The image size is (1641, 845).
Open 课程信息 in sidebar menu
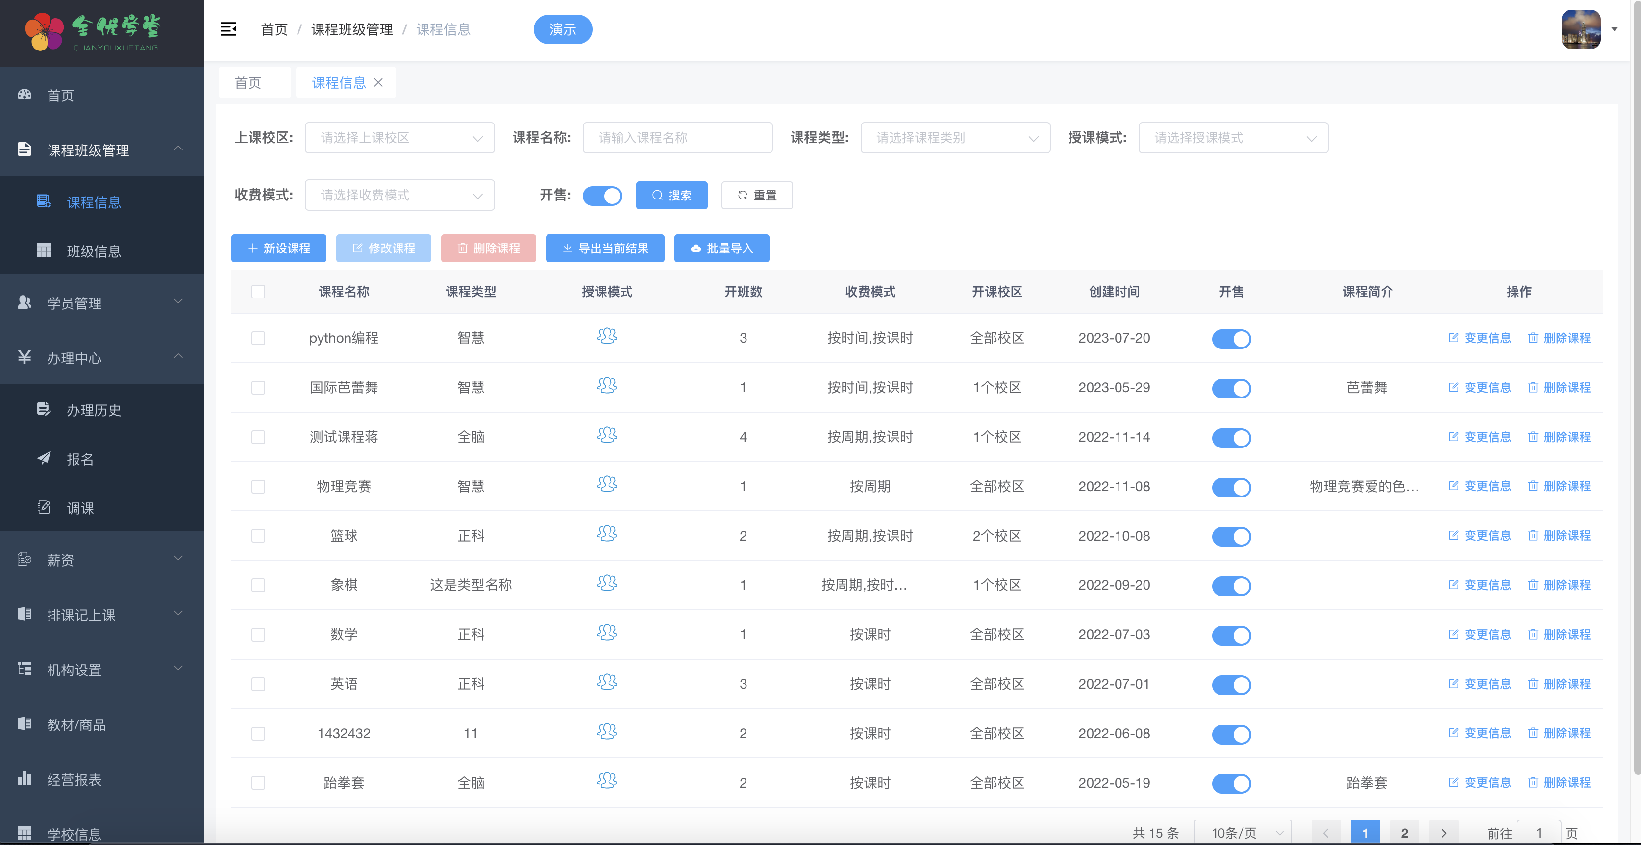click(x=102, y=202)
